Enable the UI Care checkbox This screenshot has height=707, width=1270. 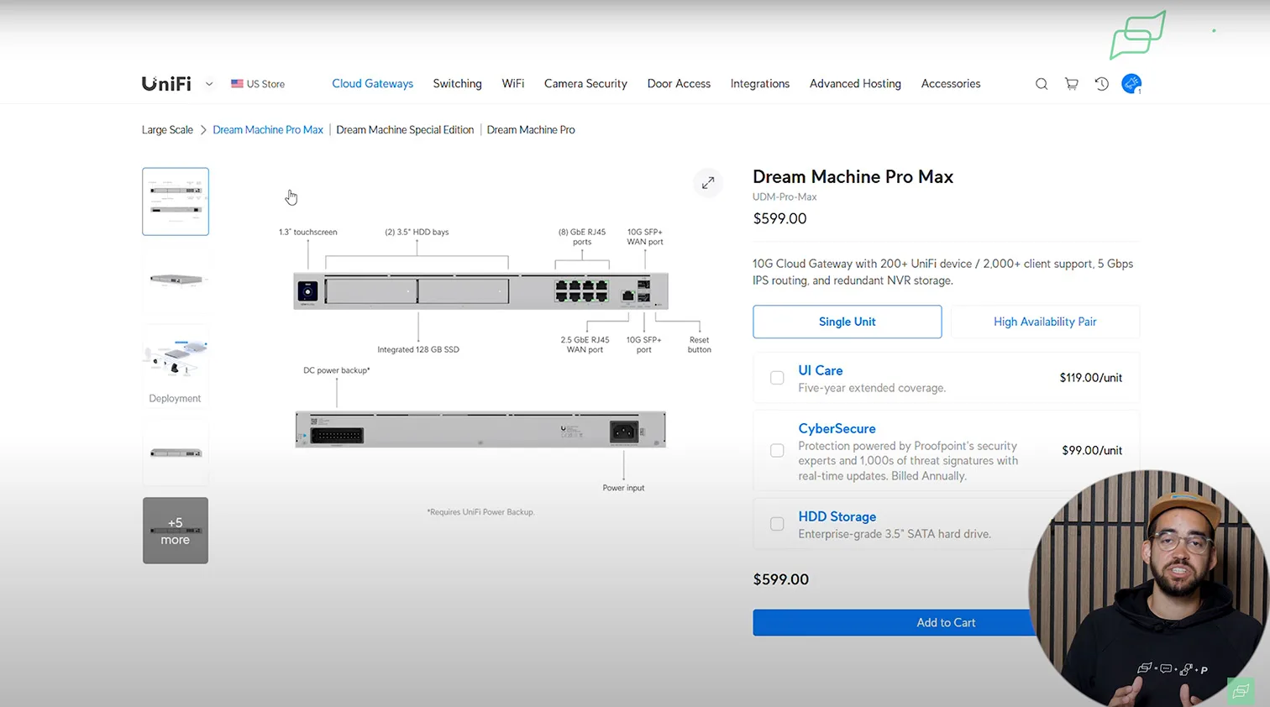click(777, 378)
